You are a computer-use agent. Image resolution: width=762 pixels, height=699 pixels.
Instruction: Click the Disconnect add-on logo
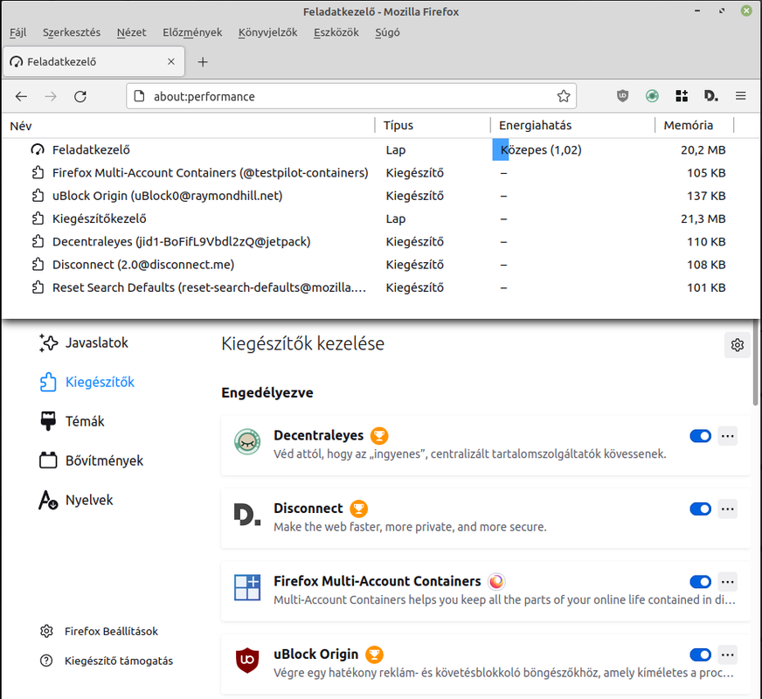coord(247,515)
